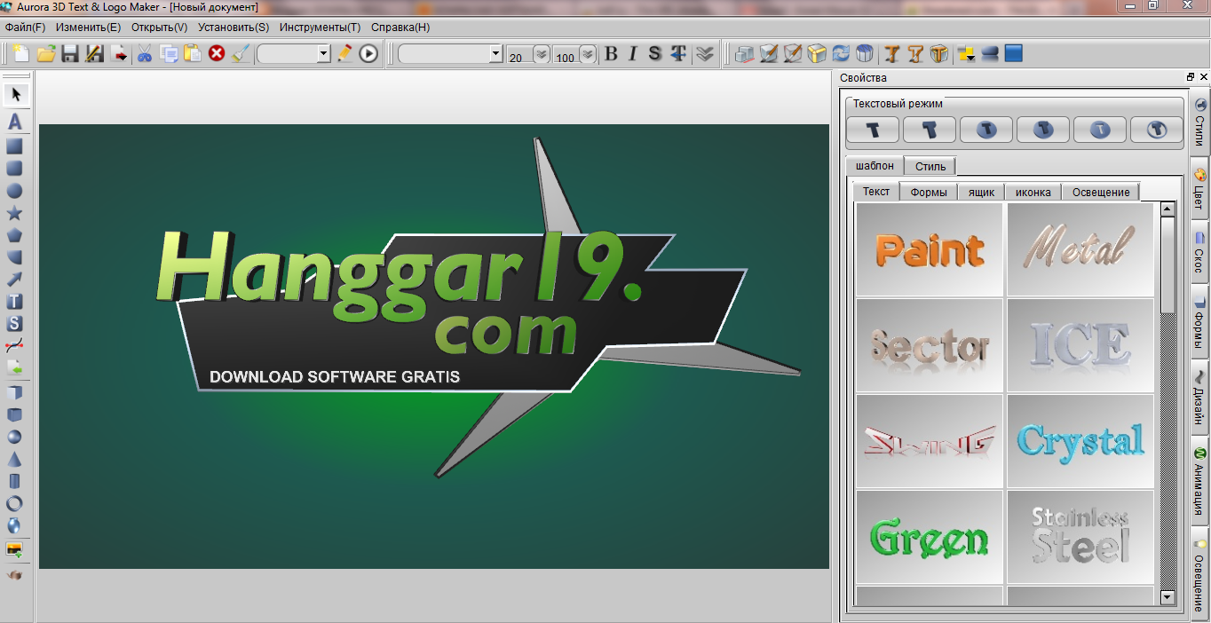Select the 3D cube tool
The image size is (1211, 623).
[15, 392]
